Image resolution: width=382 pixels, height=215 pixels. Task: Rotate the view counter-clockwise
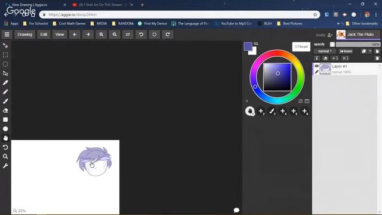141,35
